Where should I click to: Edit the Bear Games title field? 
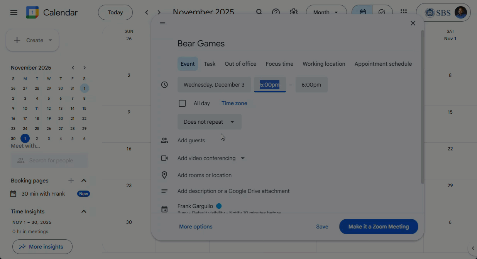[x=296, y=44]
